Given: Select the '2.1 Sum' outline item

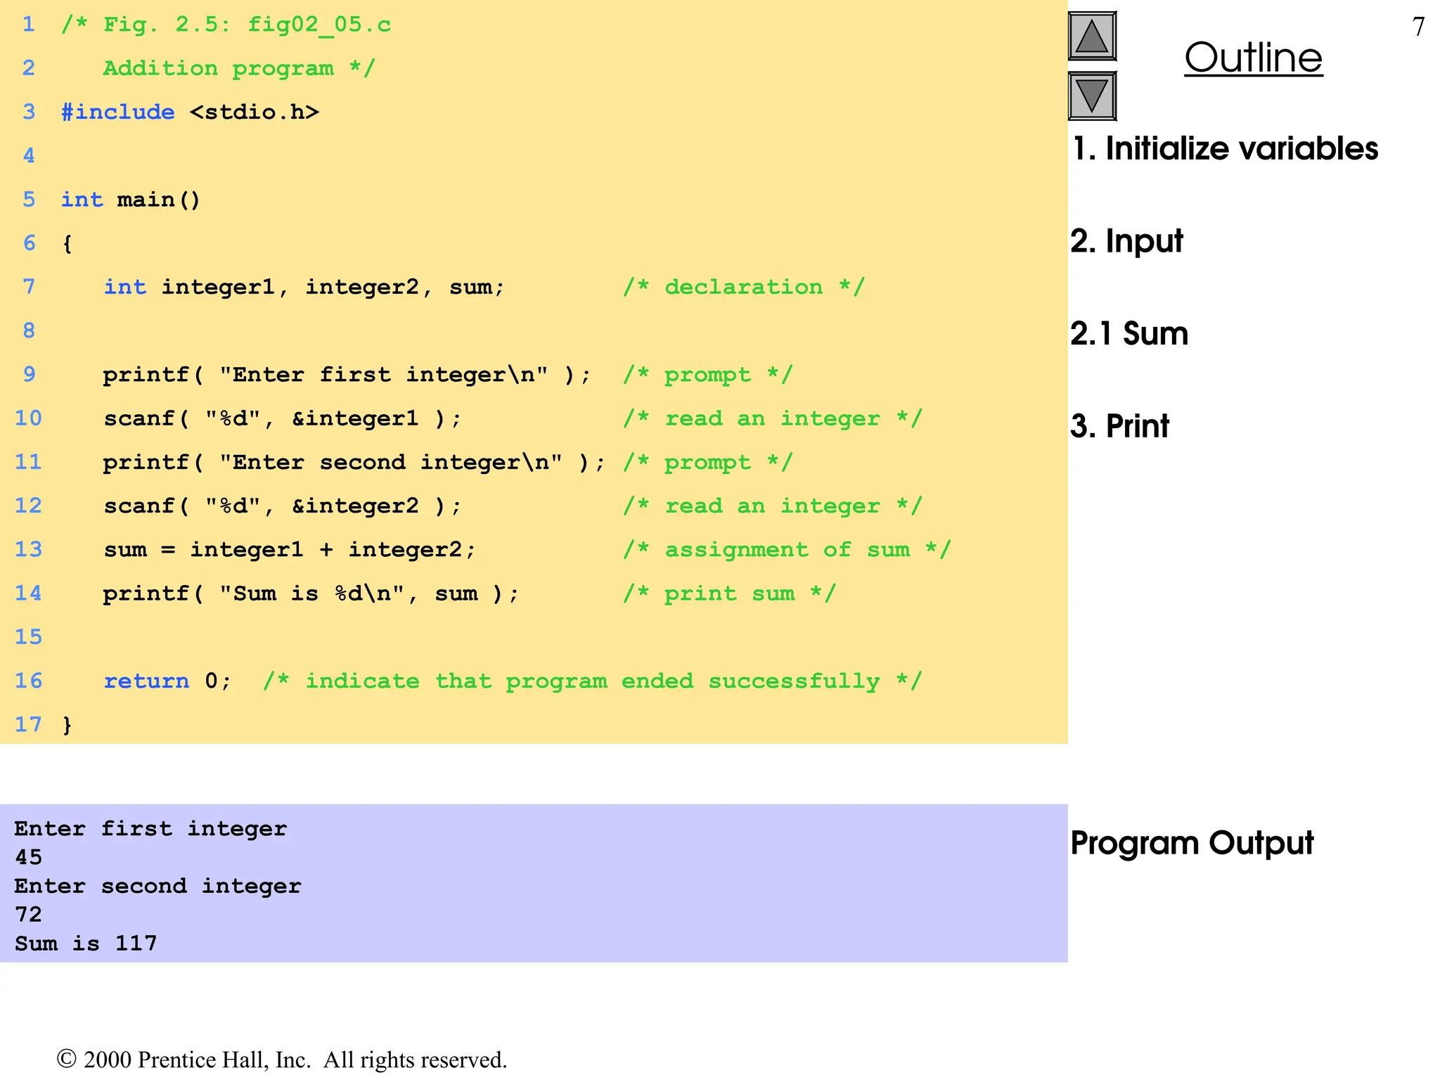Looking at the screenshot, I should click(x=1129, y=333).
